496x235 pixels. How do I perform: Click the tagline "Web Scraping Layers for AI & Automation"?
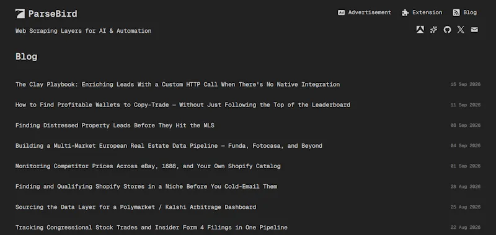(x=84, y=31)
